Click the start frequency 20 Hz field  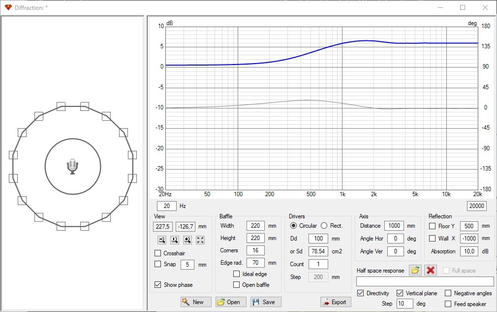pyautogui.click(x=167, y=206)
